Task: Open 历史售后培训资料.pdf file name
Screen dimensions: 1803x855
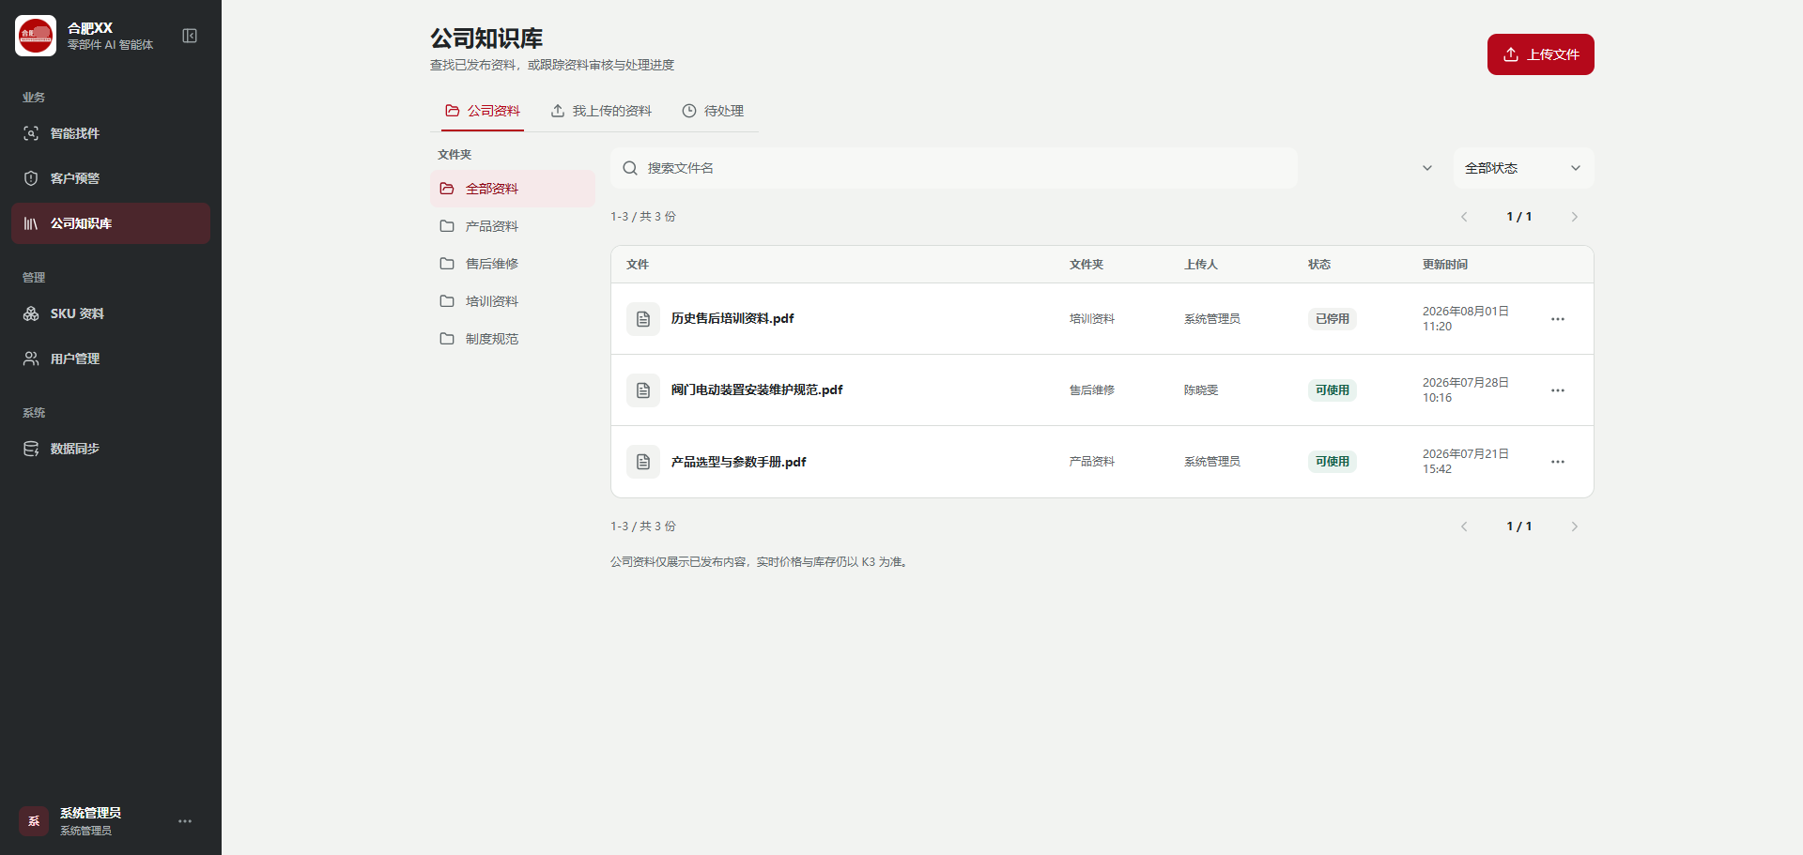Action: 732,319
